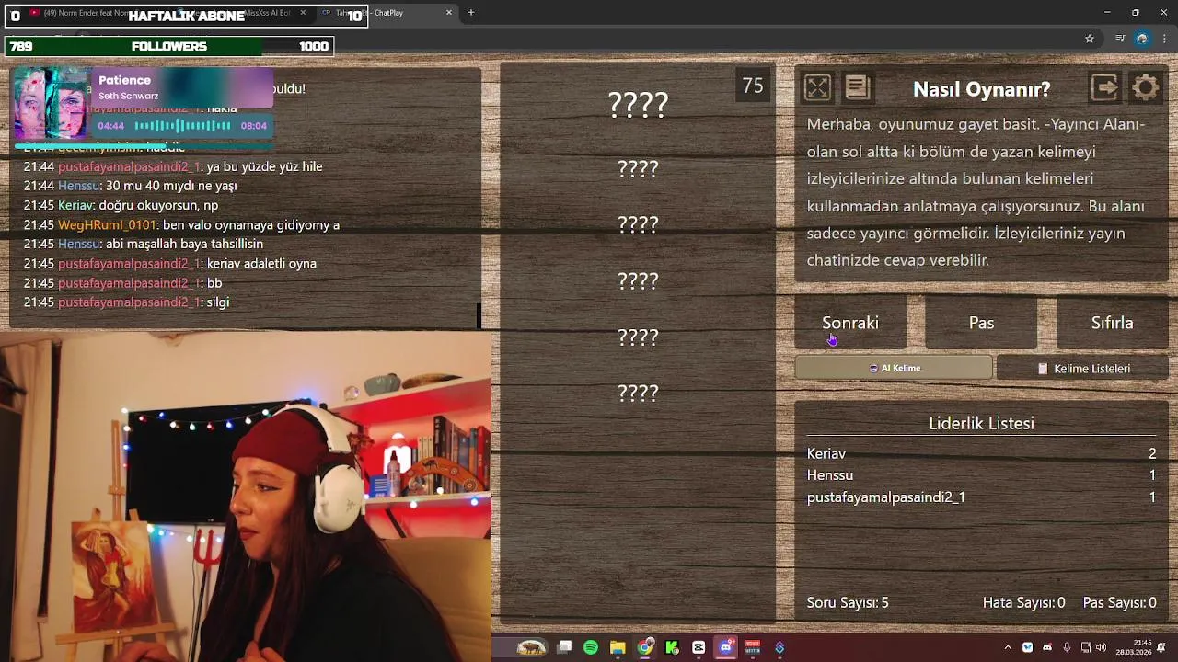This screenshot has height=662, width=1178.
Task: Seek in the Patience track waveform bar
Action: (x=182, y=126)
